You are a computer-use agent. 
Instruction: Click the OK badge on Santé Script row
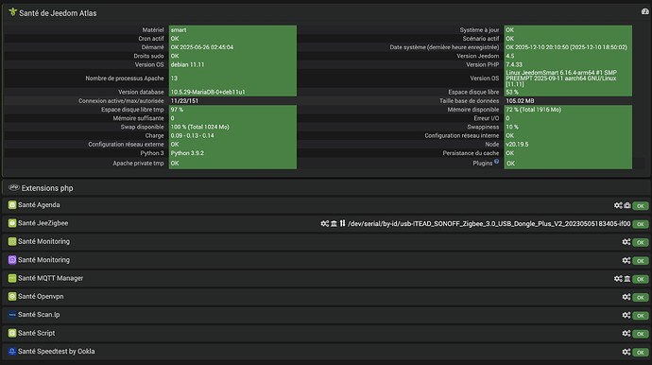pos(641,334)
